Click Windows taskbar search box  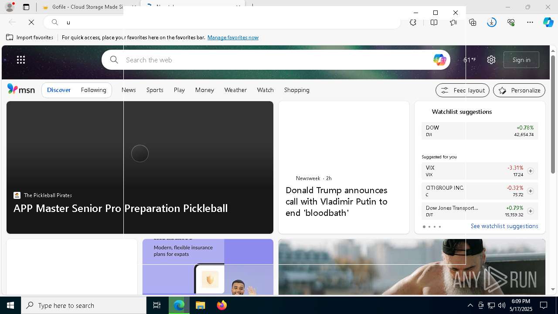coord(84,305)
